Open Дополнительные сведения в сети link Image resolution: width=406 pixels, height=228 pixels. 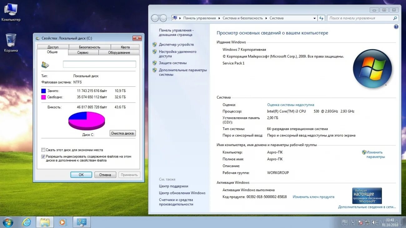click(367, 207)
